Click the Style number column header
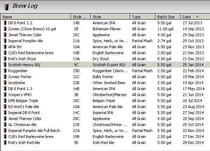This screenshot has height=151, width=210. [x=81, y=17]
